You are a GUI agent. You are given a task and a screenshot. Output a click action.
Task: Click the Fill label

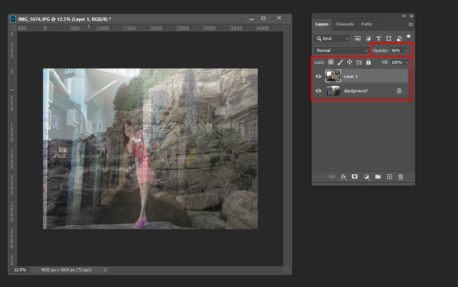(385, 63)
